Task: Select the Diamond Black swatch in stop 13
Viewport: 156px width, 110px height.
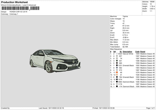Action: tap(117, 82)
